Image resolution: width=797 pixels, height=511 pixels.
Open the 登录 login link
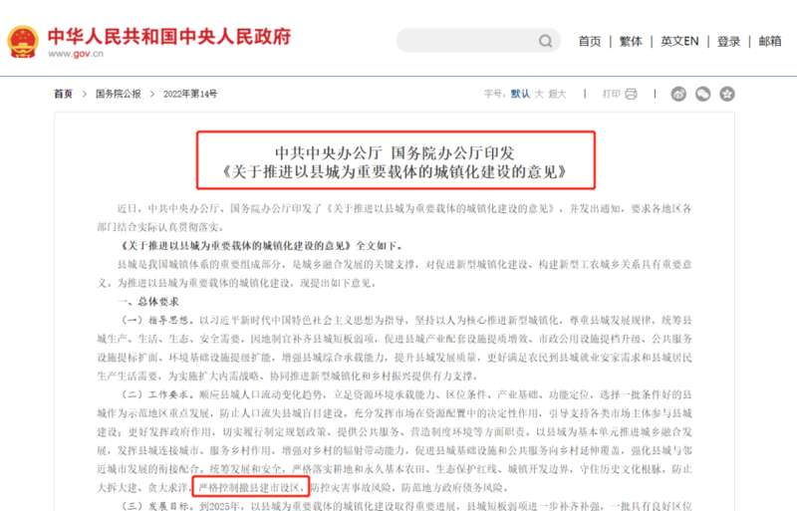pyautogui.click(x=728, y=41)
